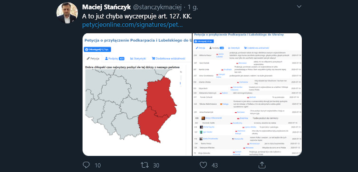
Task: Select the Dodatkowa widzialność tab
Action: coord(168,58)
